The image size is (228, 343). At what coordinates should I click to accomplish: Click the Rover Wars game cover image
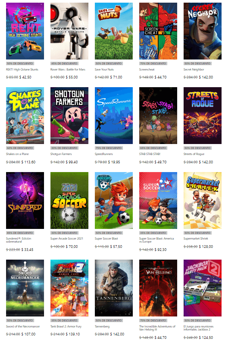click(x=69, y=31)
